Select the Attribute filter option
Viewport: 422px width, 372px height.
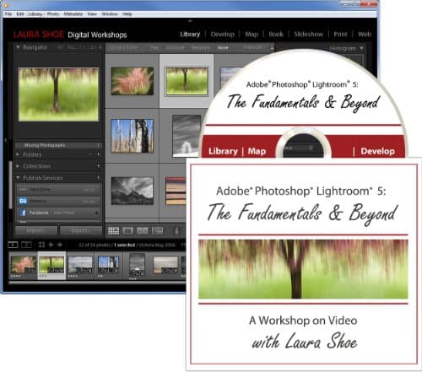pos(176,48)
